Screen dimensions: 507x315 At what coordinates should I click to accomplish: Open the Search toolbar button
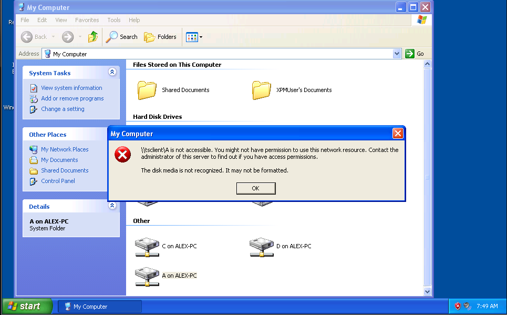click(x=121, y=37)
